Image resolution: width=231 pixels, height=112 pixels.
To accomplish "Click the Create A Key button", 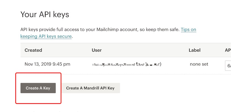I will click(x=38, y=88).
